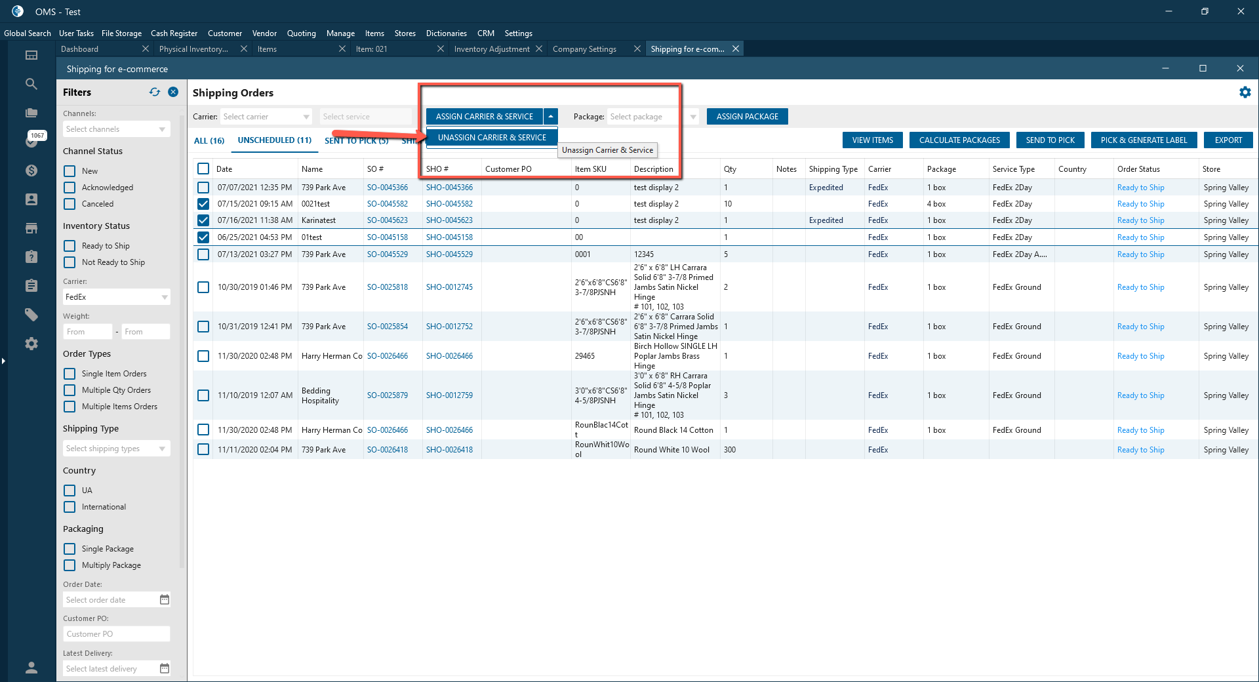Check the International country filter
This screenshot has height=682, width=1259.
pyautogui.click(x=70, y=507)
